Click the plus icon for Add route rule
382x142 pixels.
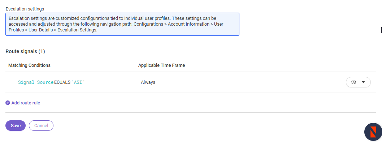coord(8,103)
